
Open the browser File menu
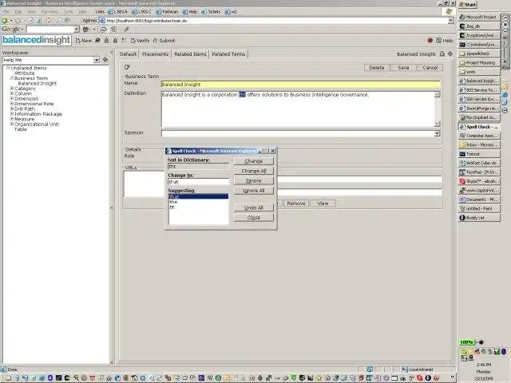(x=6, y=12)
